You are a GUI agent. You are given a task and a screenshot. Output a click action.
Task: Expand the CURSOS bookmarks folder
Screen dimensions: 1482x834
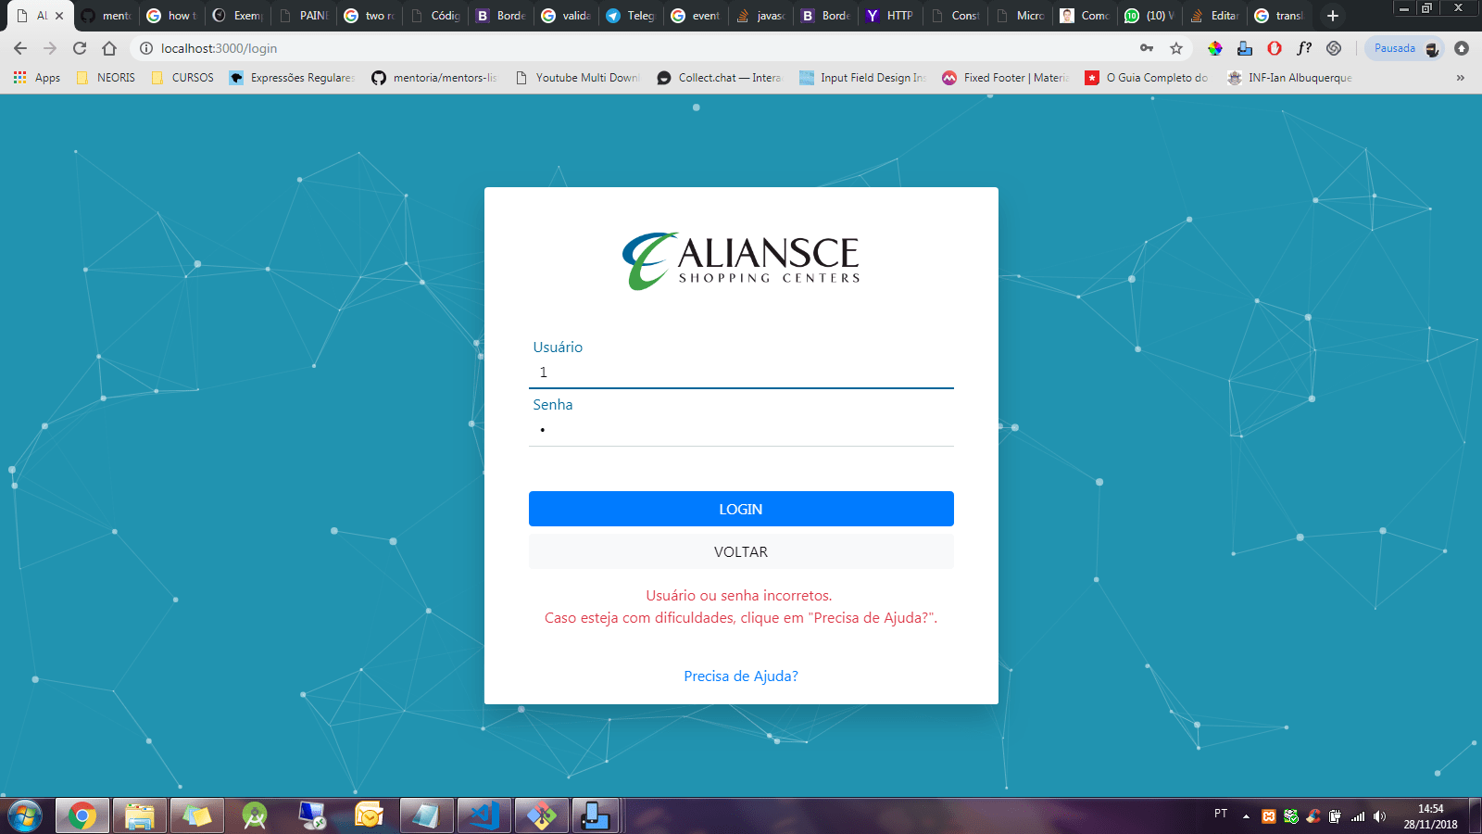point(182,78)
